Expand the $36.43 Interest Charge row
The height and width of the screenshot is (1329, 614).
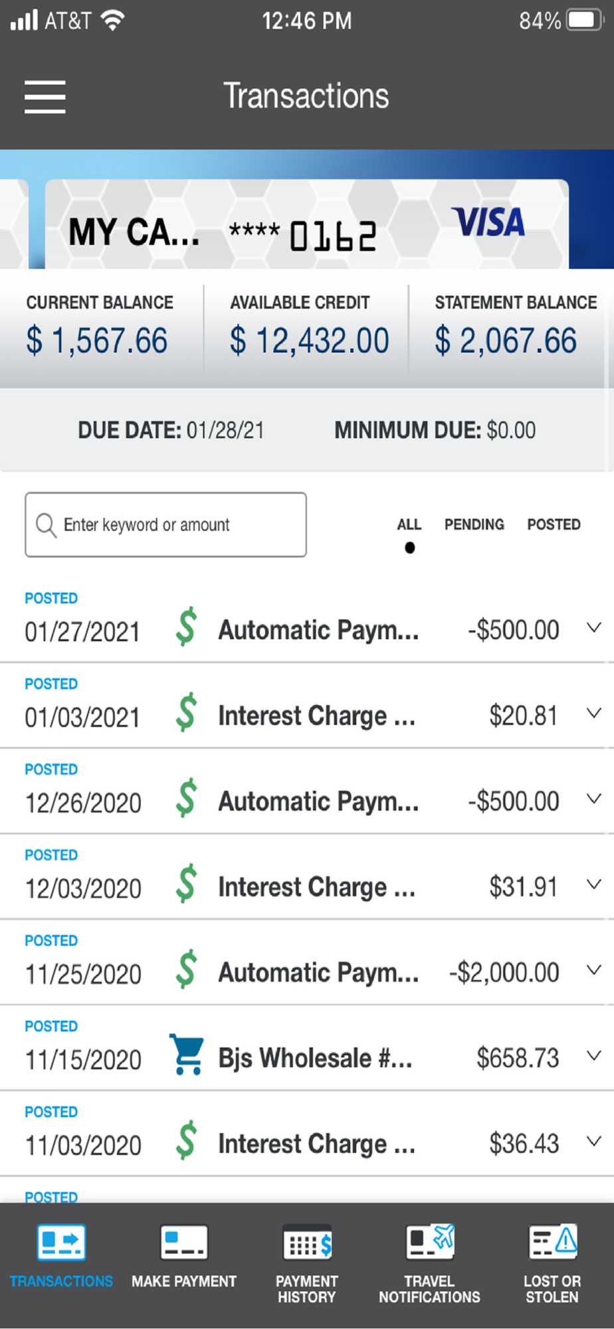594,1141
